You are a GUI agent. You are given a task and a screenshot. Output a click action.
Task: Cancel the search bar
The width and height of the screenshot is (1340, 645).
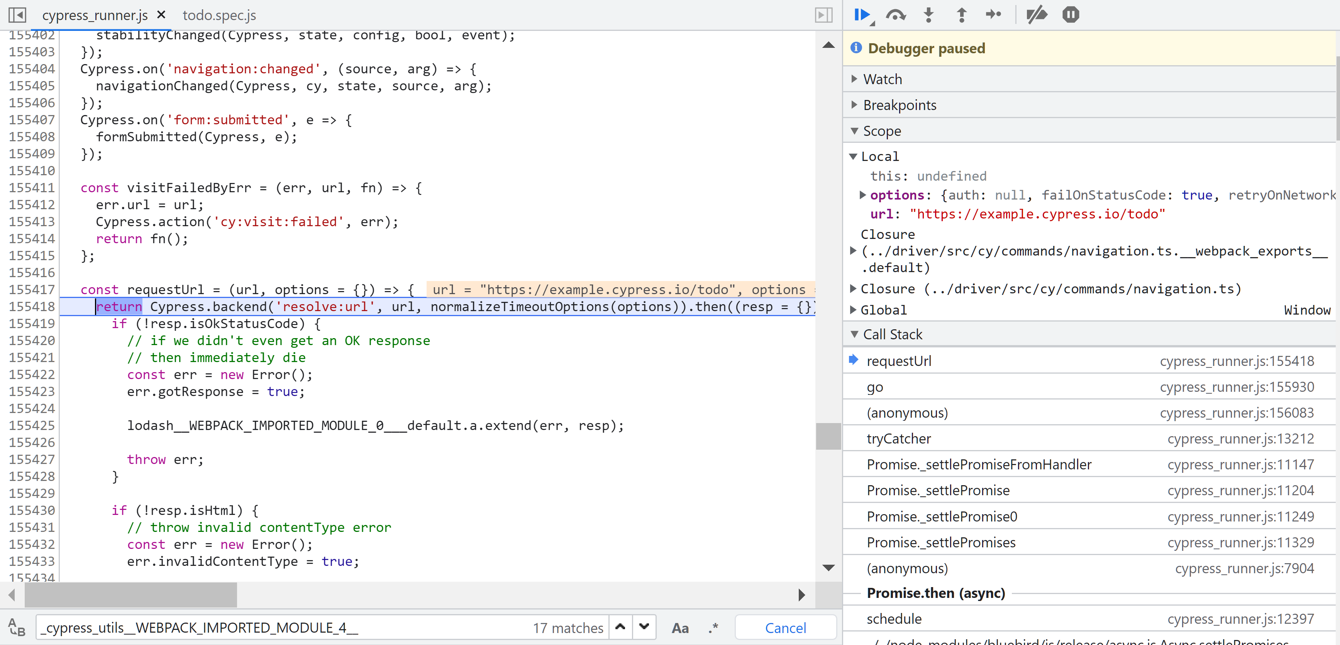785,628
